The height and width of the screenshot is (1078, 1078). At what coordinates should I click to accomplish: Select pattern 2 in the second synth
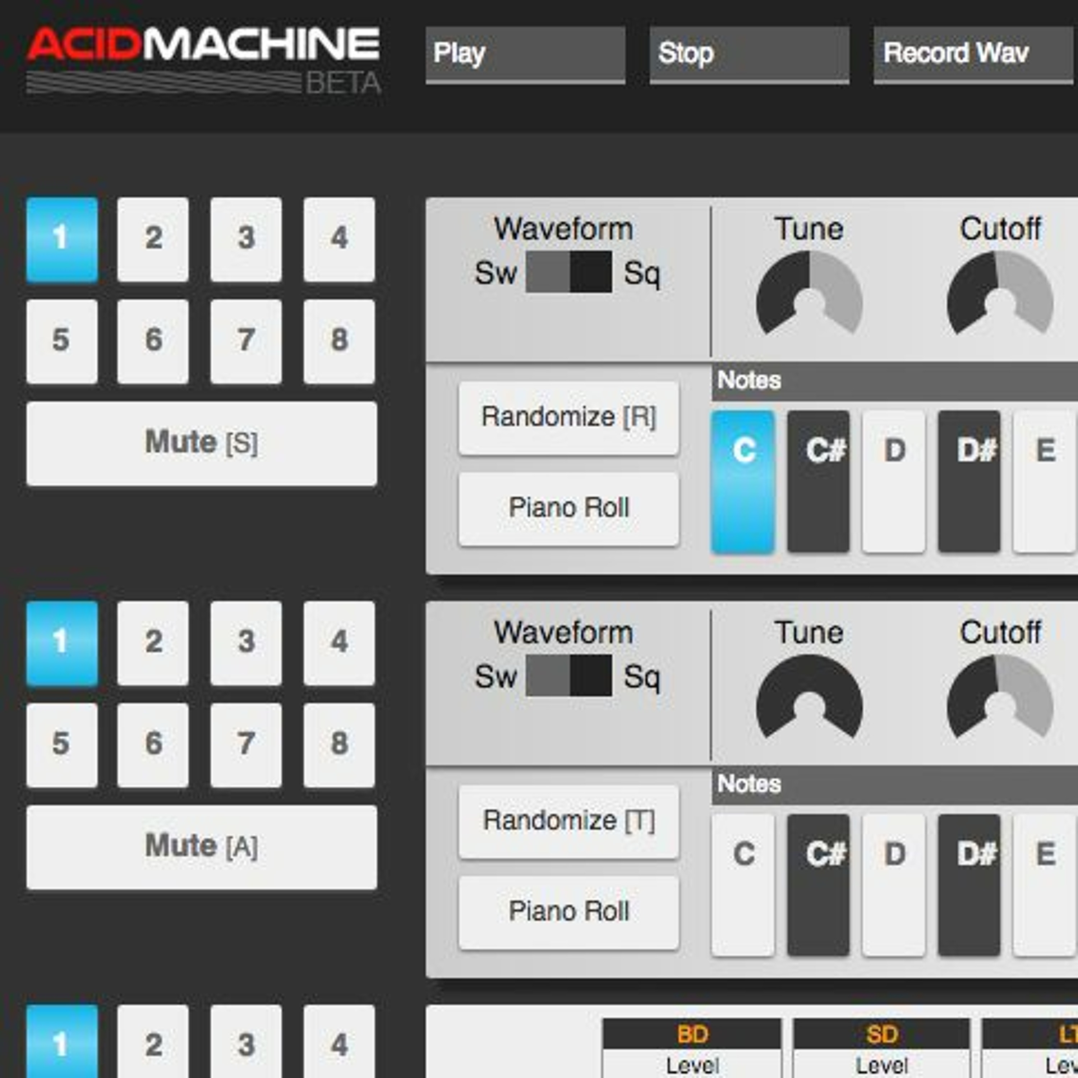click(x=153, y=643)
